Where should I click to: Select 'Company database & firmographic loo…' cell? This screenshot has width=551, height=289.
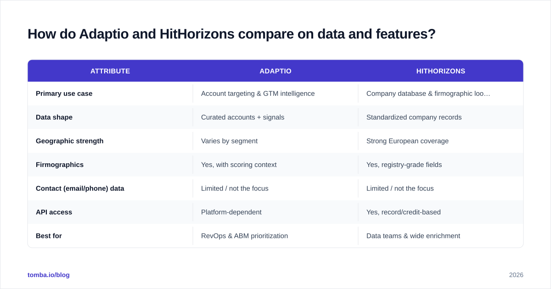pyautogui.click(x=428, y=94)
